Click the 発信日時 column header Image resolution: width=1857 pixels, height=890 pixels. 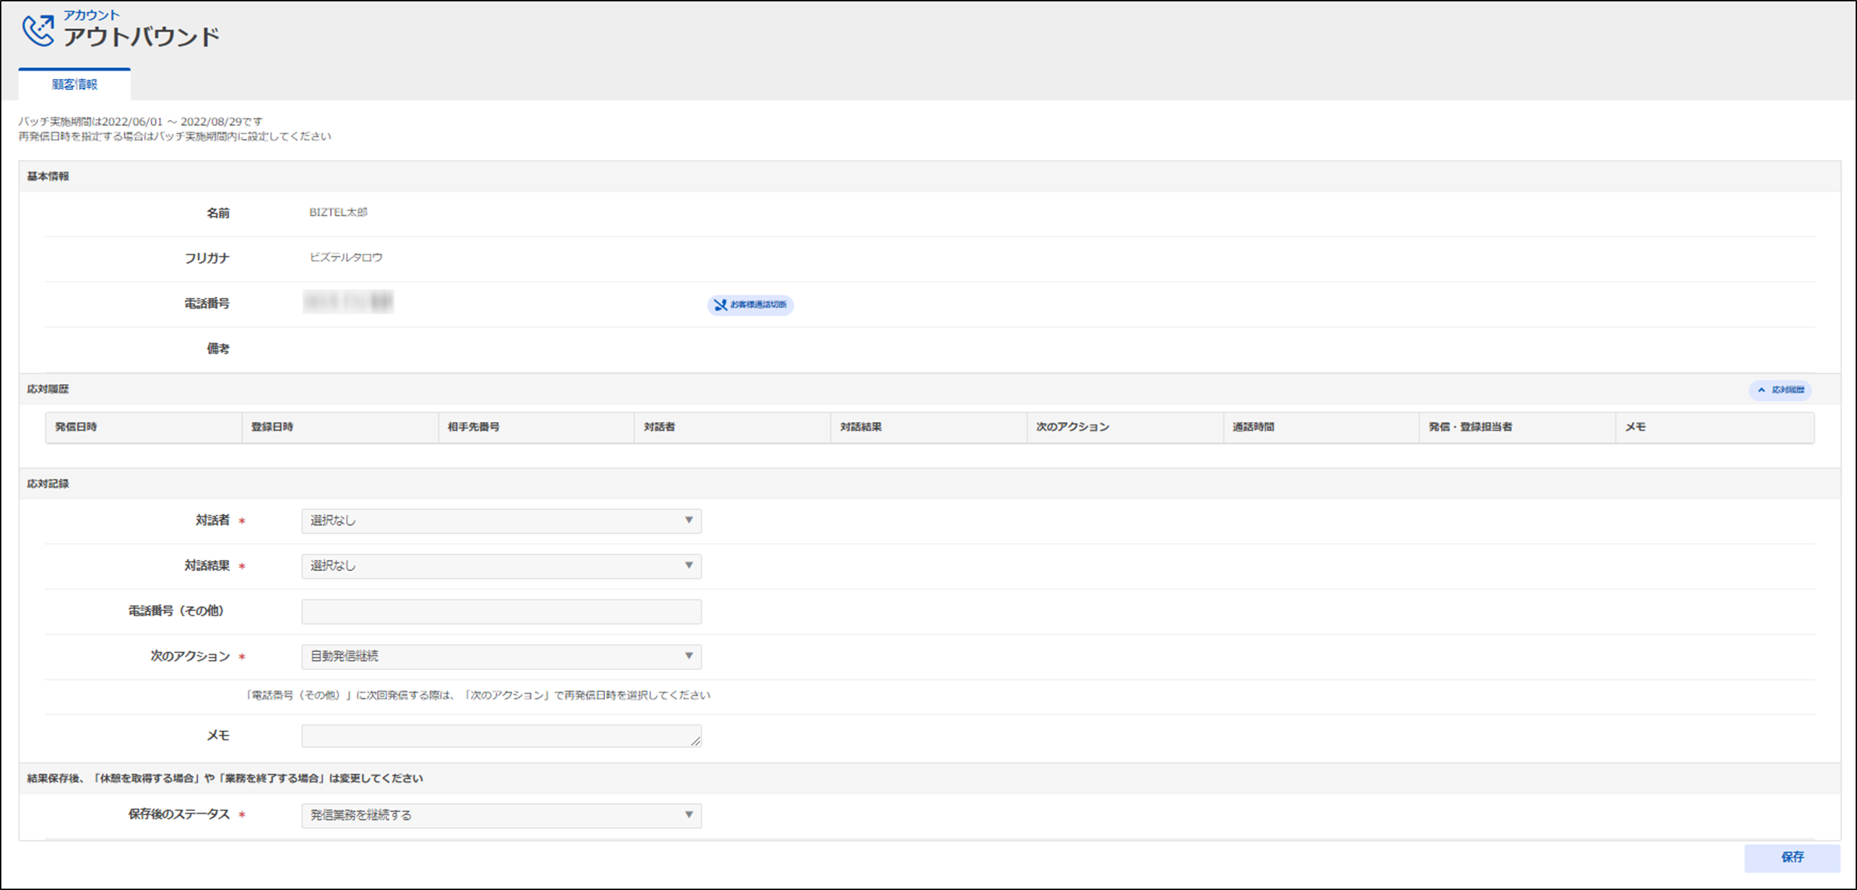pyautogui.click(x=76, y=427)
